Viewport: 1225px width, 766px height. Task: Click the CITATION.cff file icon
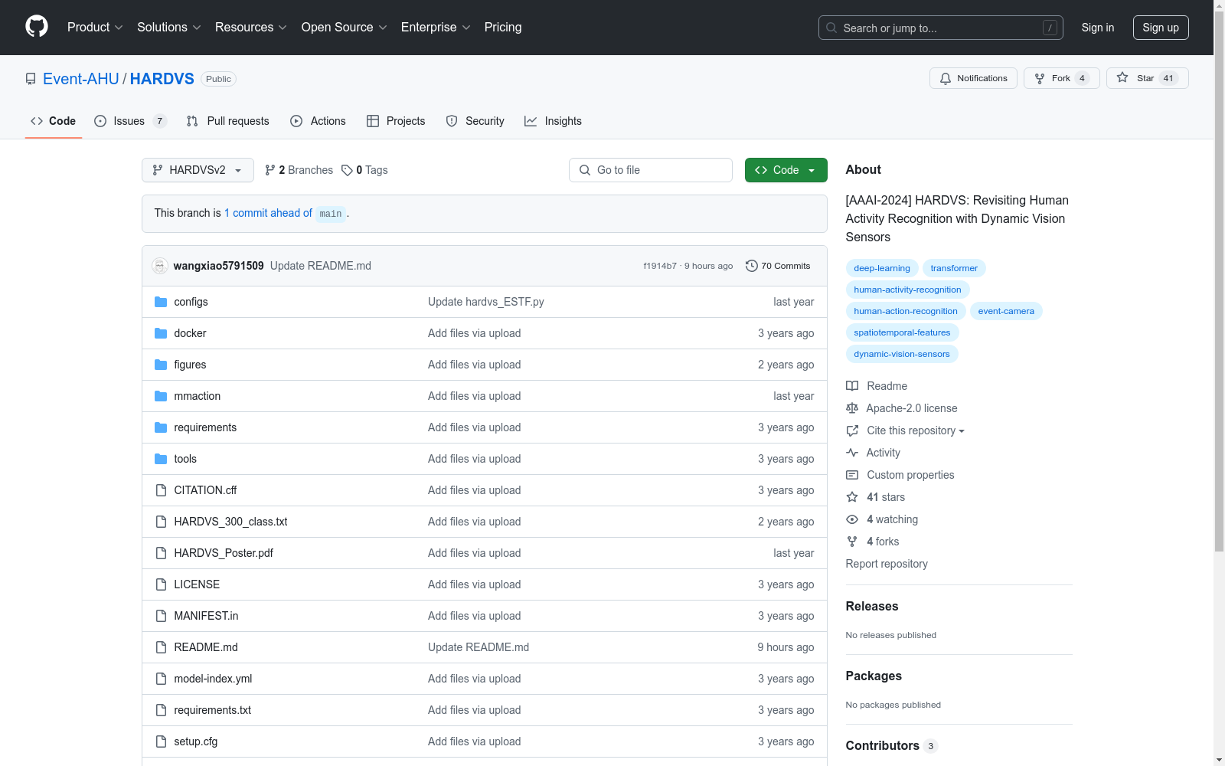161,490
